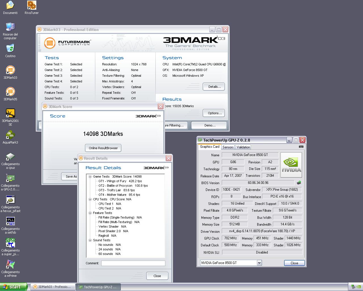Select Ragtroll result row
Screen dimensions: 363x291
[107, 236]
